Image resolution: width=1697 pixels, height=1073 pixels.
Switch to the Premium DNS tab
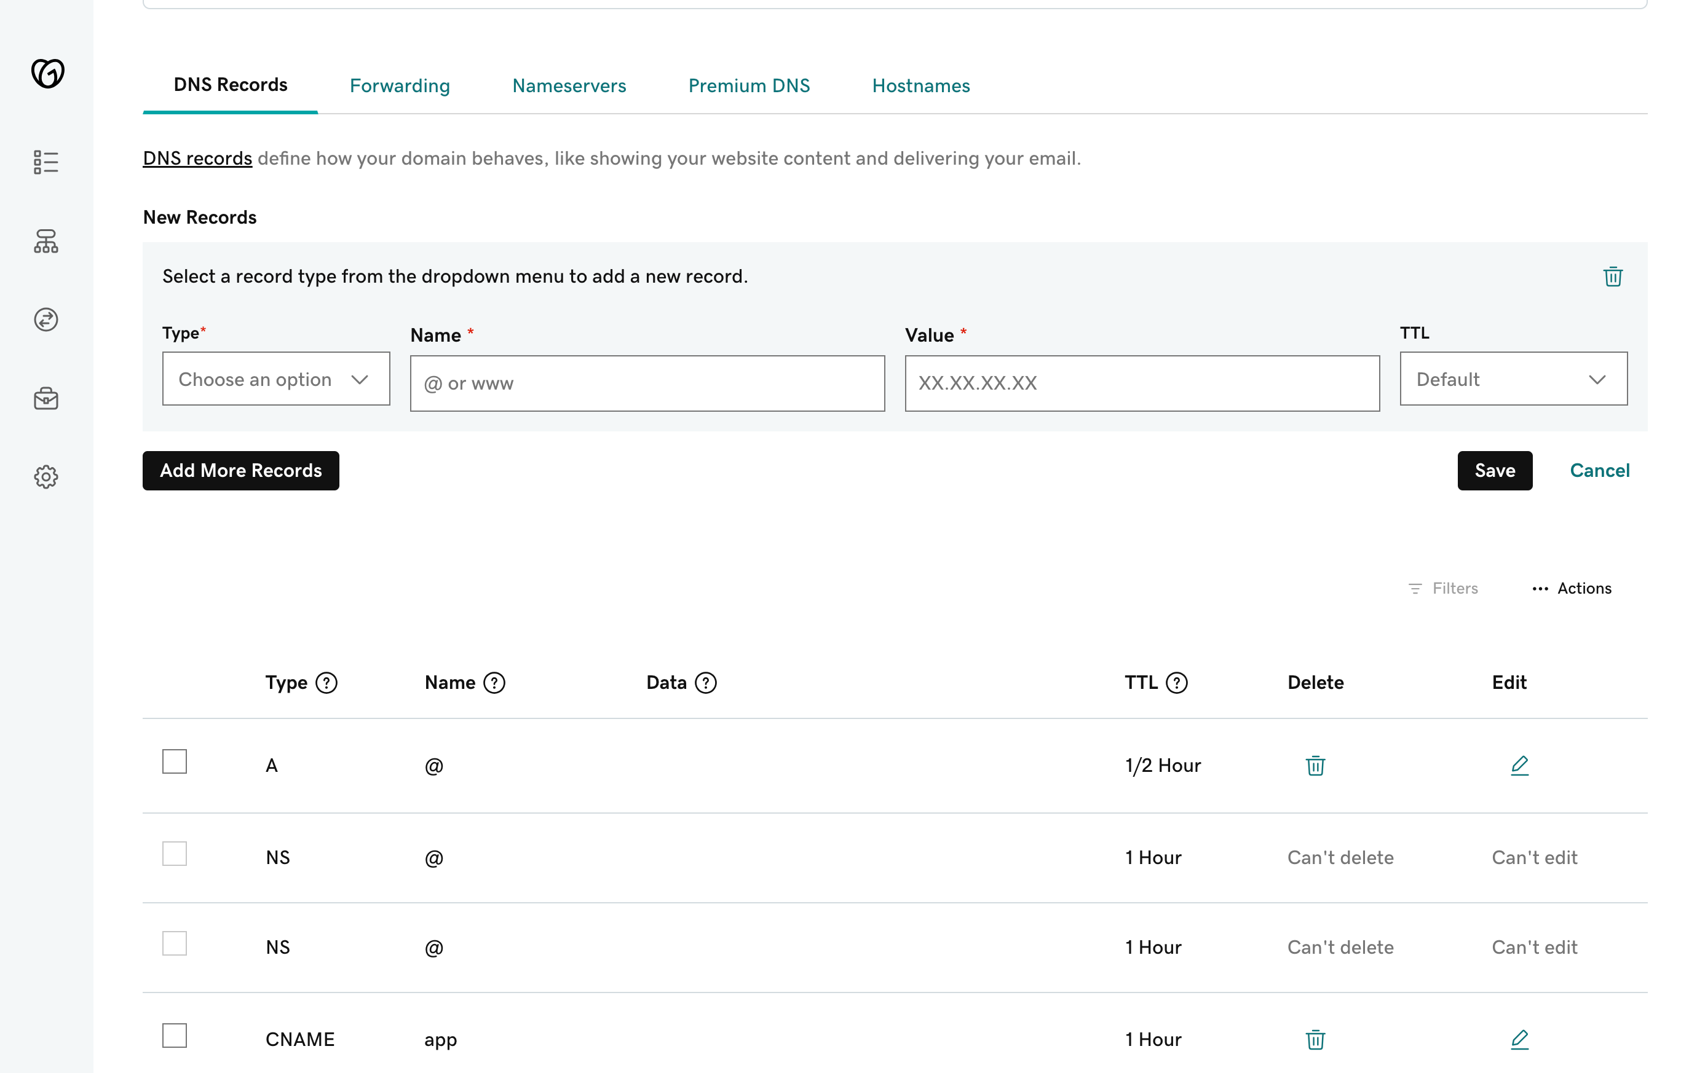click(749, 86)
